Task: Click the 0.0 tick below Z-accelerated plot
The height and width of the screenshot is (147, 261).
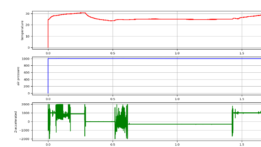Action: (48, 145)
